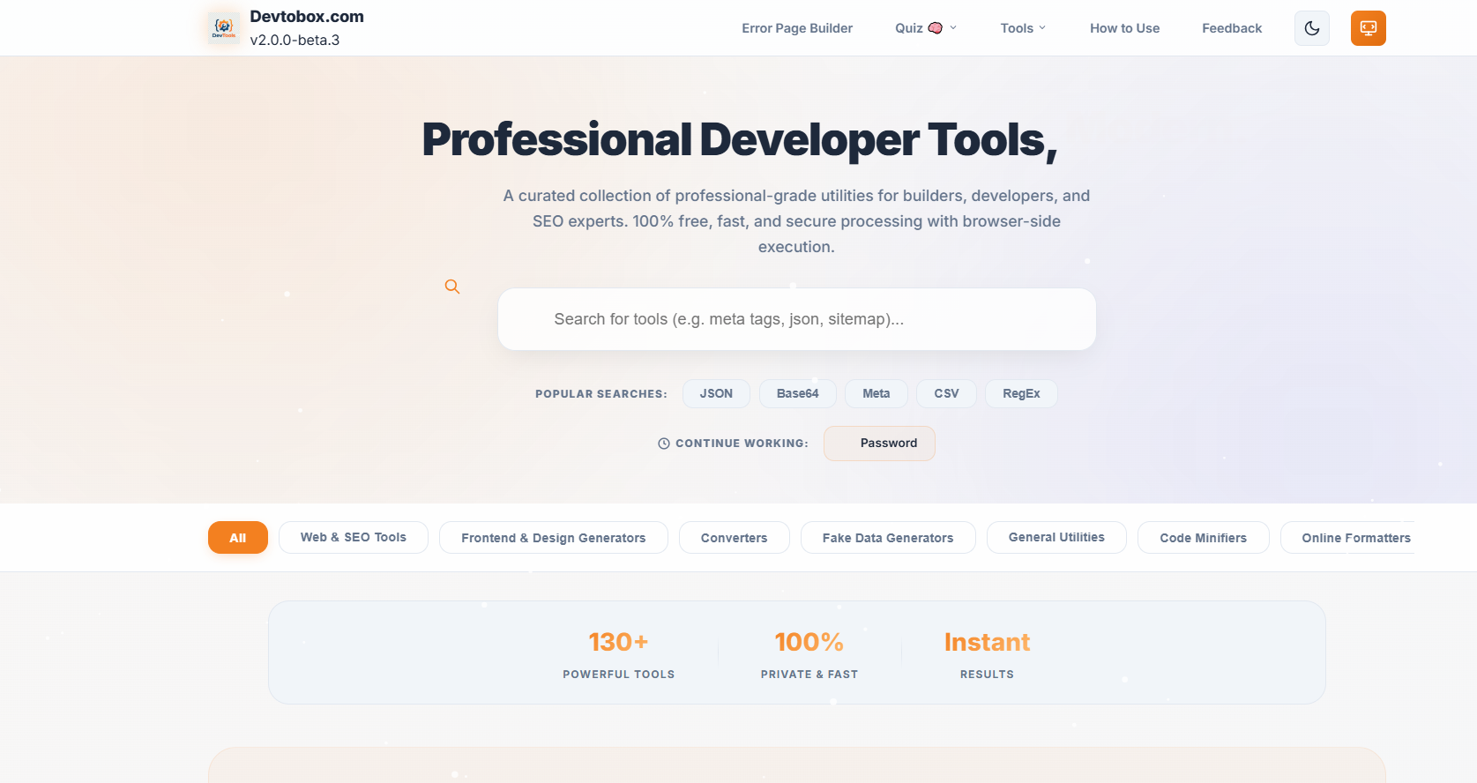
Task: Expand the Tools dropdown menu
Action: 1023,28
